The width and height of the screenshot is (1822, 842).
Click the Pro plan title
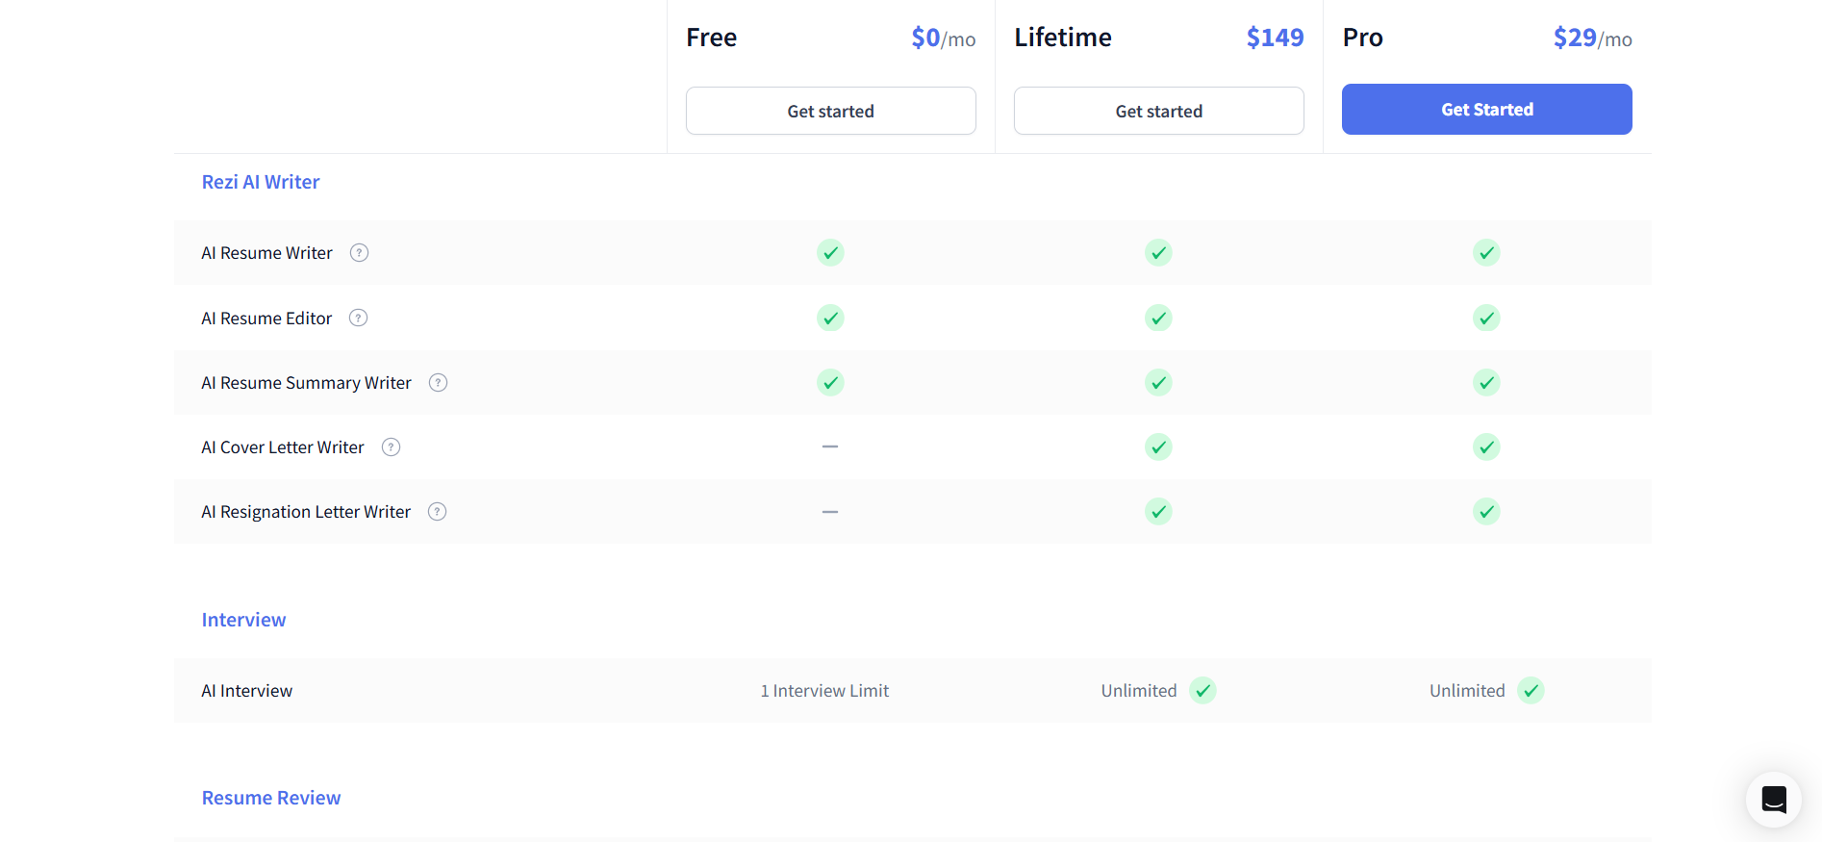pos(1363,38)
